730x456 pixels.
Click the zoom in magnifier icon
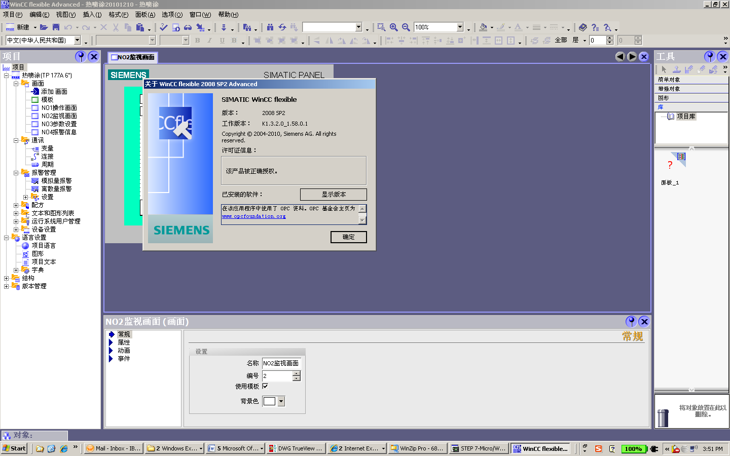394,27
